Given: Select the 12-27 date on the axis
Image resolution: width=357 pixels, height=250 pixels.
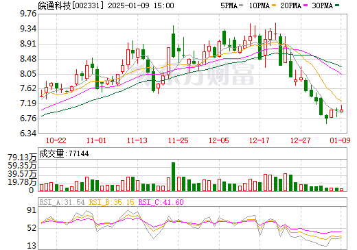Looking at the screenshot, I should 300,140.
